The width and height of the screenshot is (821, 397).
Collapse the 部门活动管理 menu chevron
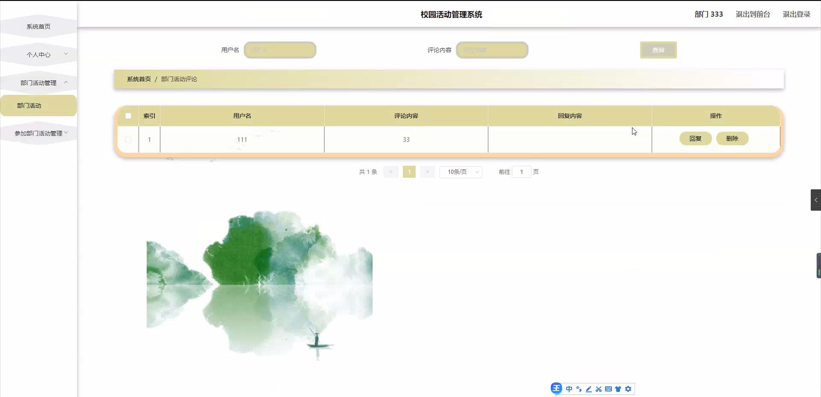66,82
